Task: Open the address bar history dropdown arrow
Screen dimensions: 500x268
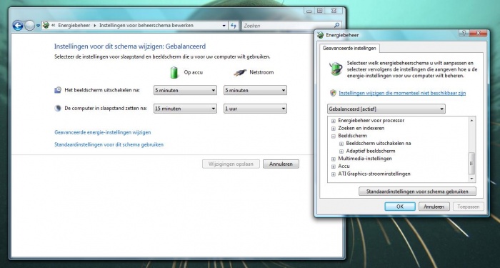Action: [224, 26]
